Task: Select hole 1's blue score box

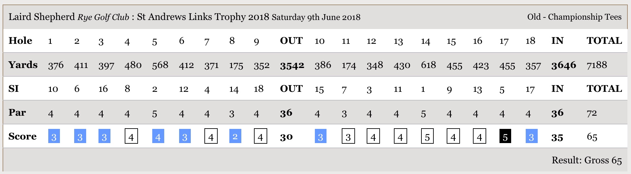Action: point(54,136)
